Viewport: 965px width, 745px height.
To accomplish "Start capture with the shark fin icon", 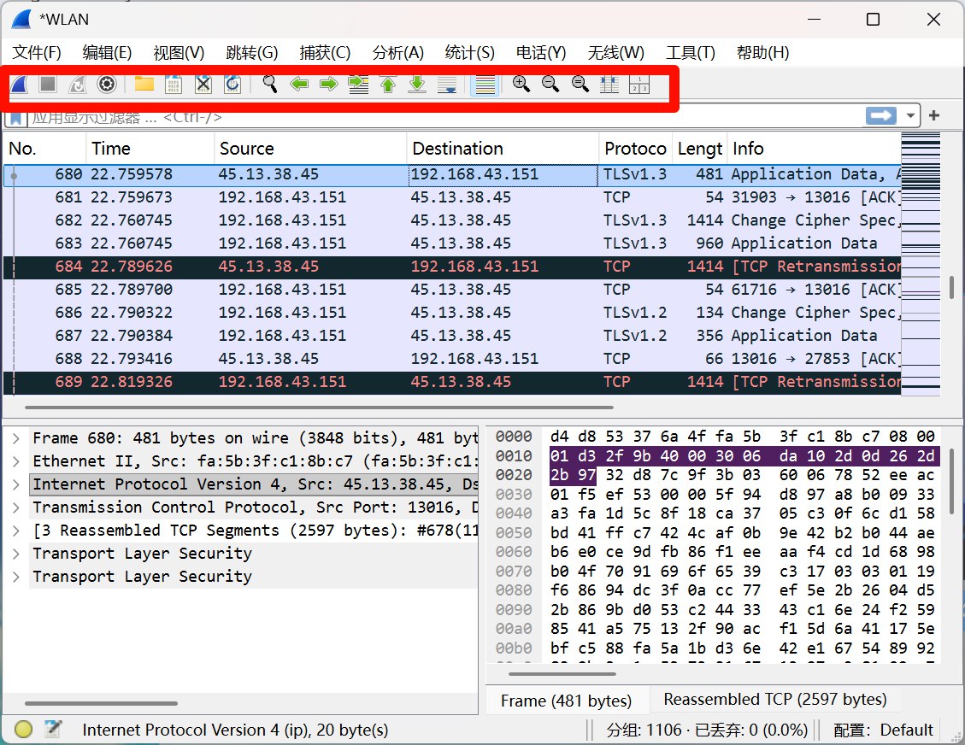I will 20,84.
